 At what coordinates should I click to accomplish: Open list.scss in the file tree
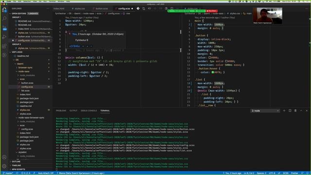(x=25, y=91)
